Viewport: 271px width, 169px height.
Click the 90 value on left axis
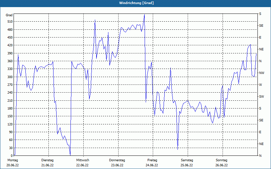point(11,132)
